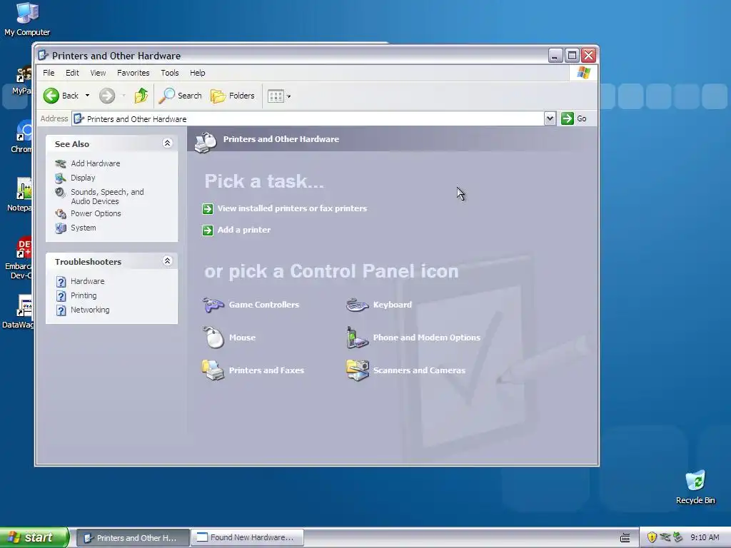Open the Phone and Modem Options link
Screen dimensions: 731x548
427,338
